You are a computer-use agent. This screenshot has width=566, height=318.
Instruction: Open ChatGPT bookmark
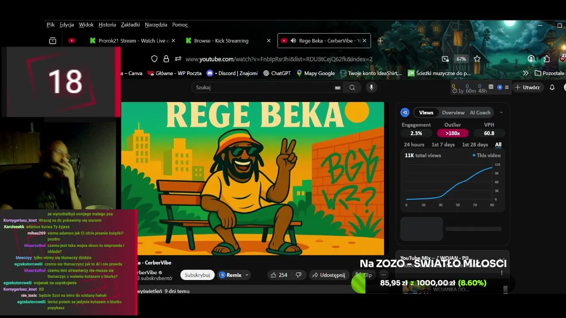[x=277, y=73]
